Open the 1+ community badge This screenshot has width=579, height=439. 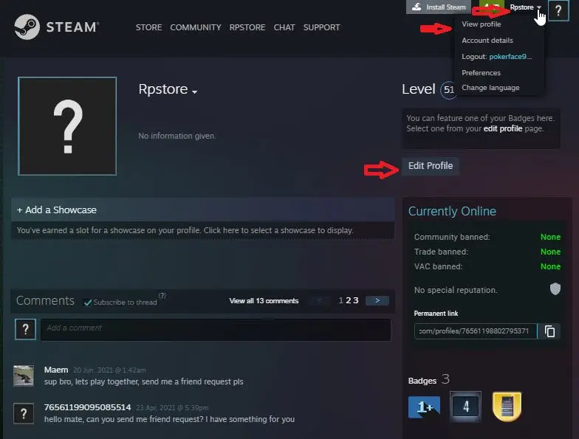click(424, 407)
